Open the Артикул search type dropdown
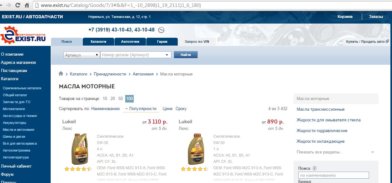This screenshot has width=392, height=183. [x=82, y=55]
